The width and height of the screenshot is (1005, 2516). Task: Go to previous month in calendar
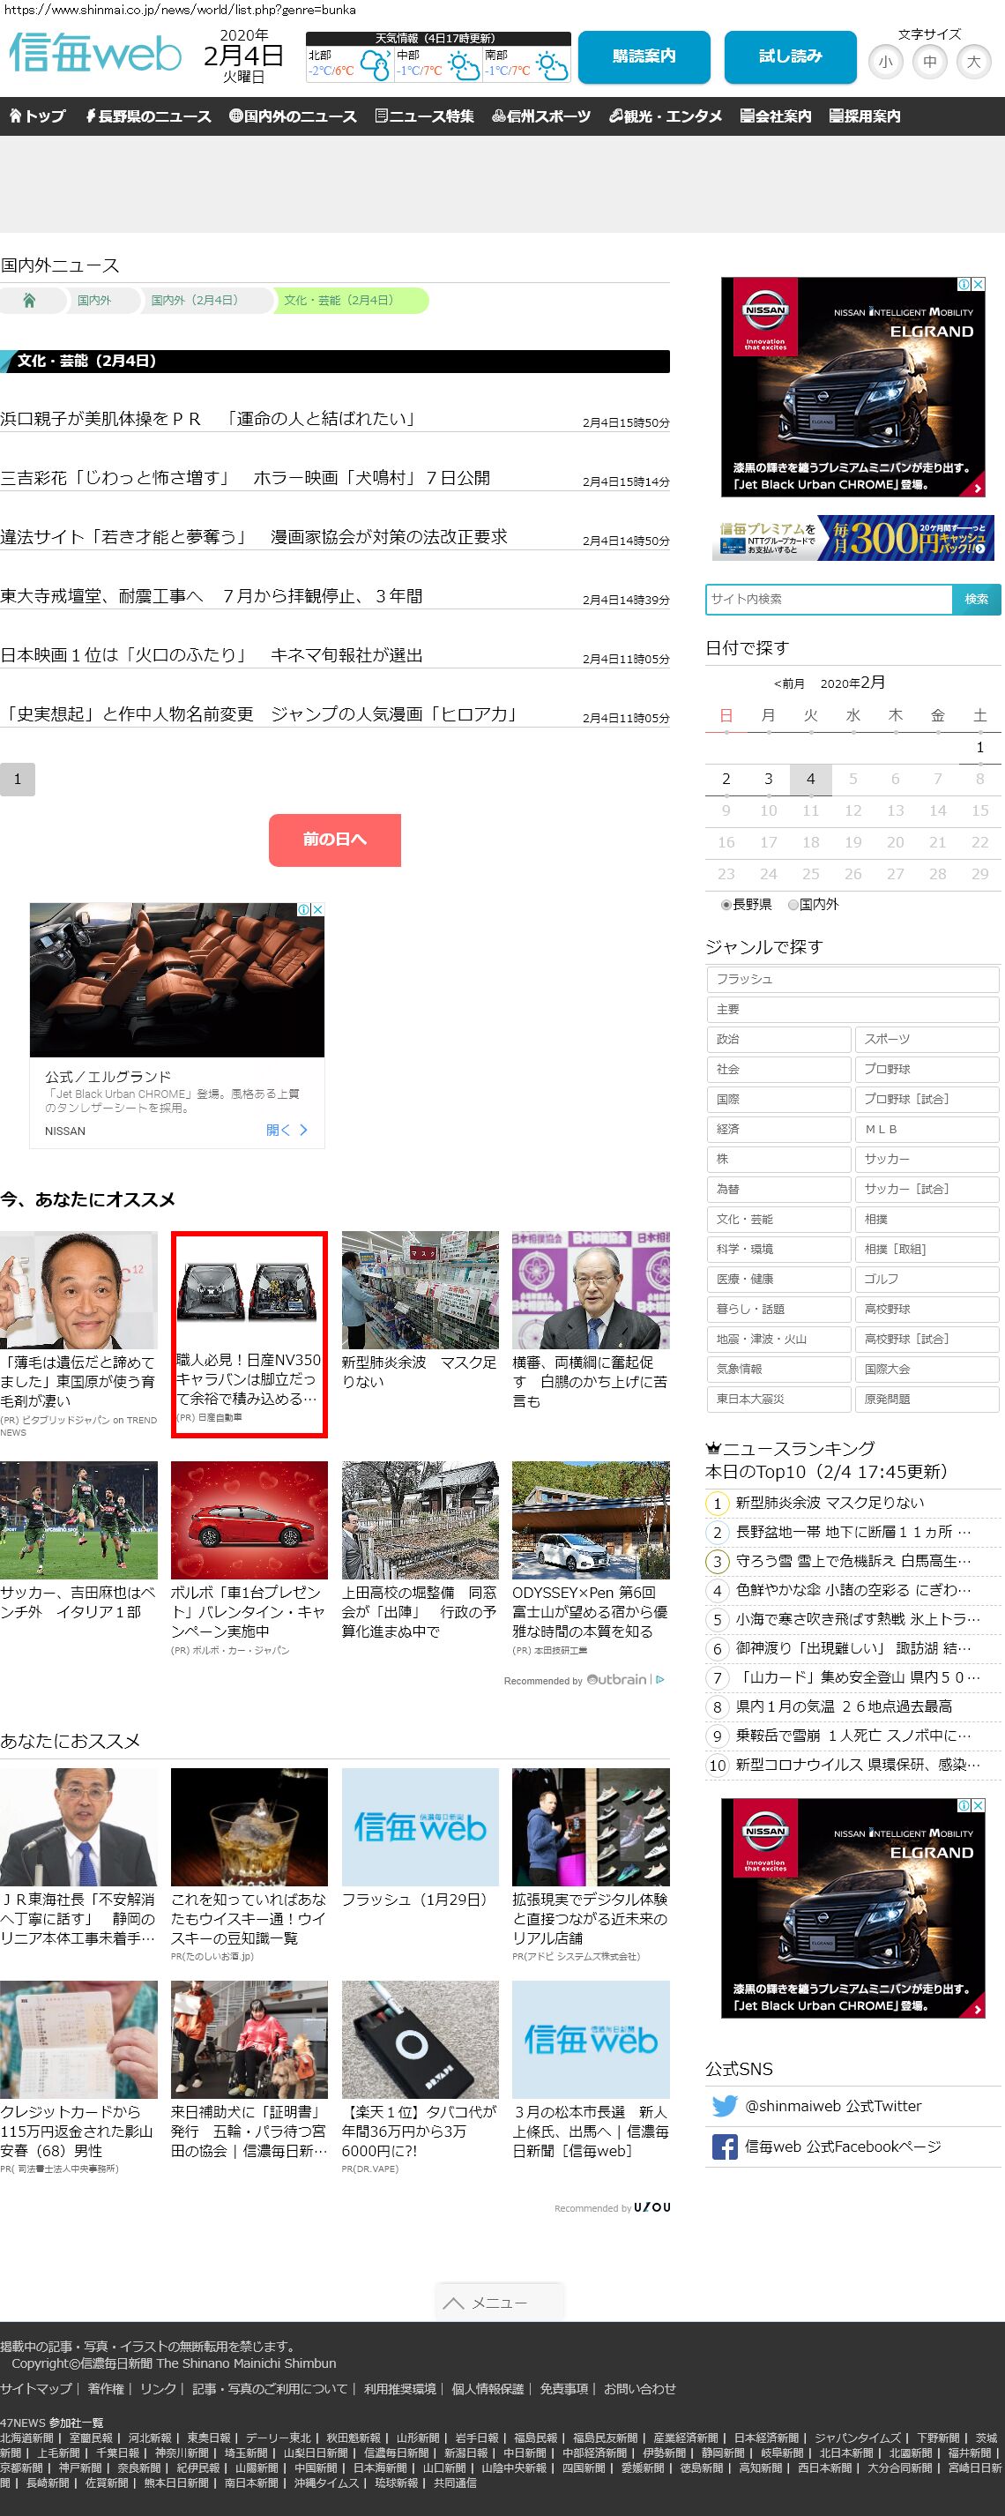point(788,683)
